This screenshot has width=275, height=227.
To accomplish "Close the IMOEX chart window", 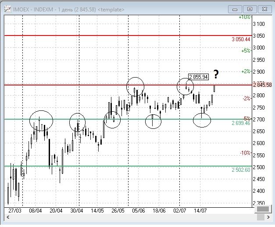I will tap(264, 8).
